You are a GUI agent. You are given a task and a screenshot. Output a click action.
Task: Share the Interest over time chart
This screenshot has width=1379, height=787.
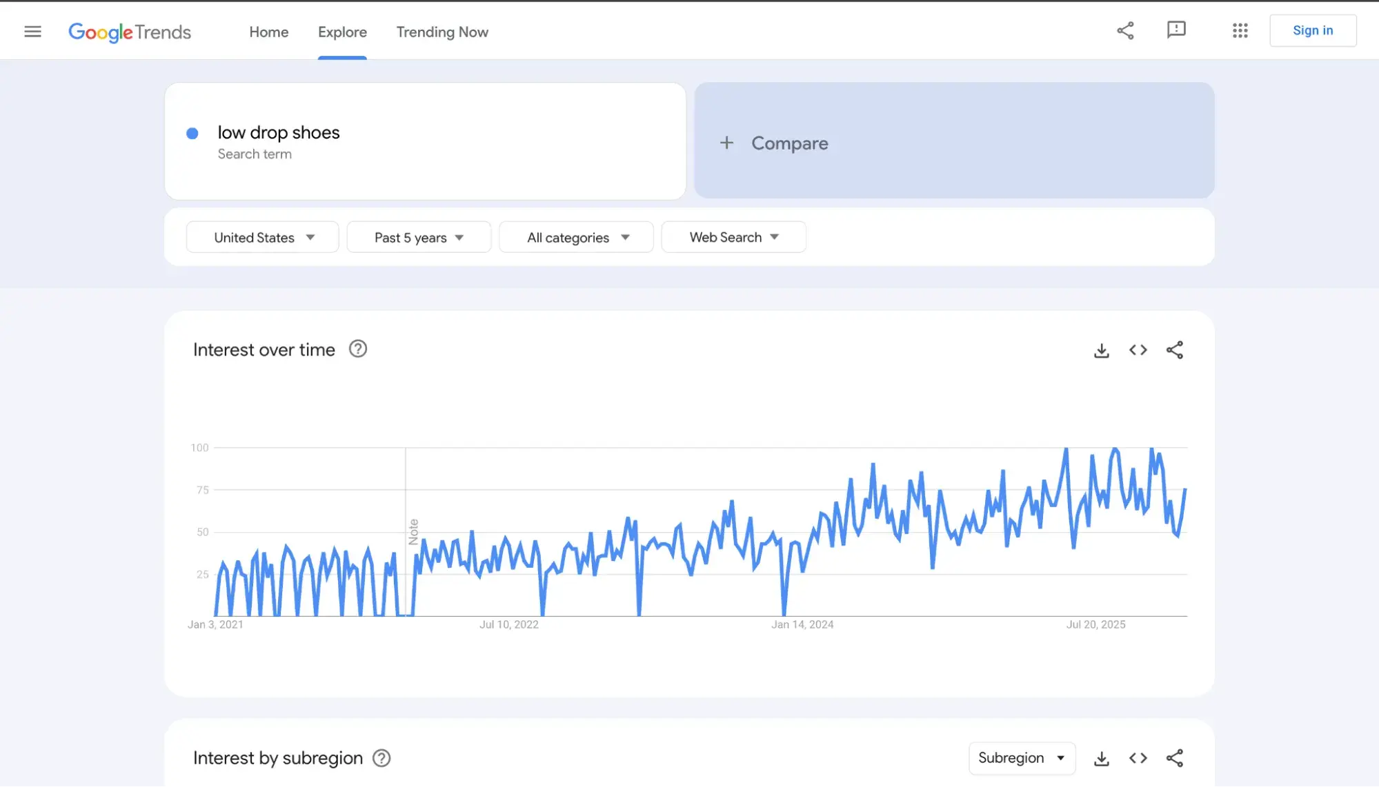(x=1175, y=349)
